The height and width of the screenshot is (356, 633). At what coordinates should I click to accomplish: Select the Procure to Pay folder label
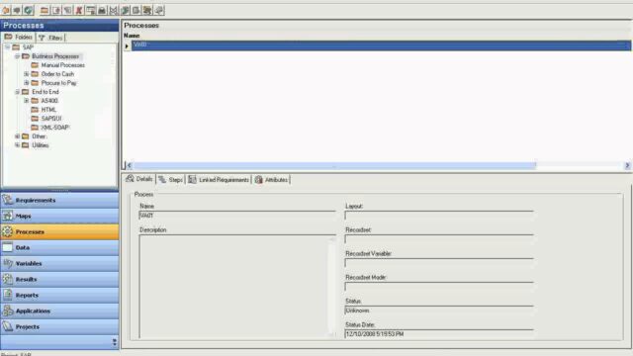click(x=59, y=83)
